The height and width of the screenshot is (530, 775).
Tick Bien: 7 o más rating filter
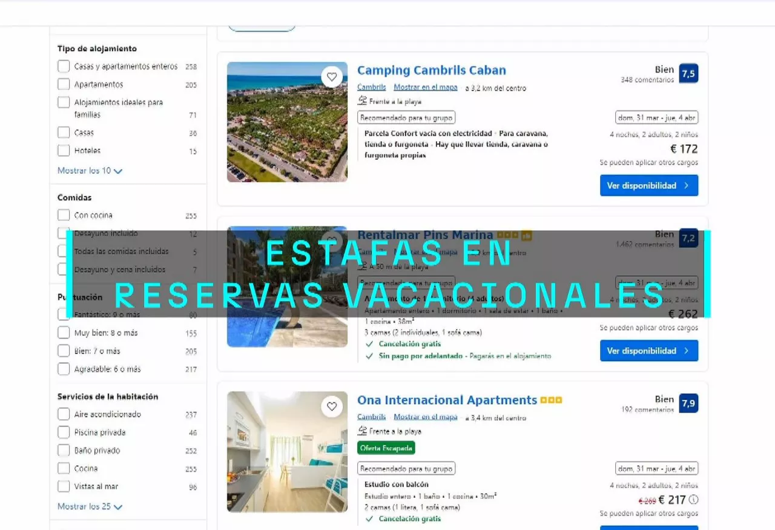(x=64, y=351)
